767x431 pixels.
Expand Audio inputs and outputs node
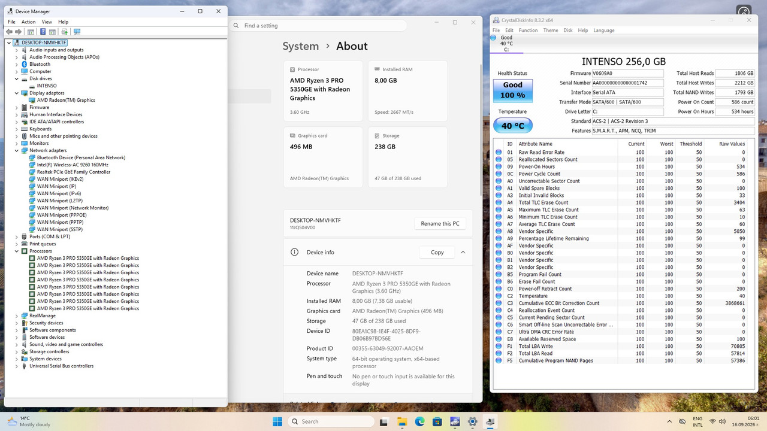pyautogui.click(x=17, y=50)
